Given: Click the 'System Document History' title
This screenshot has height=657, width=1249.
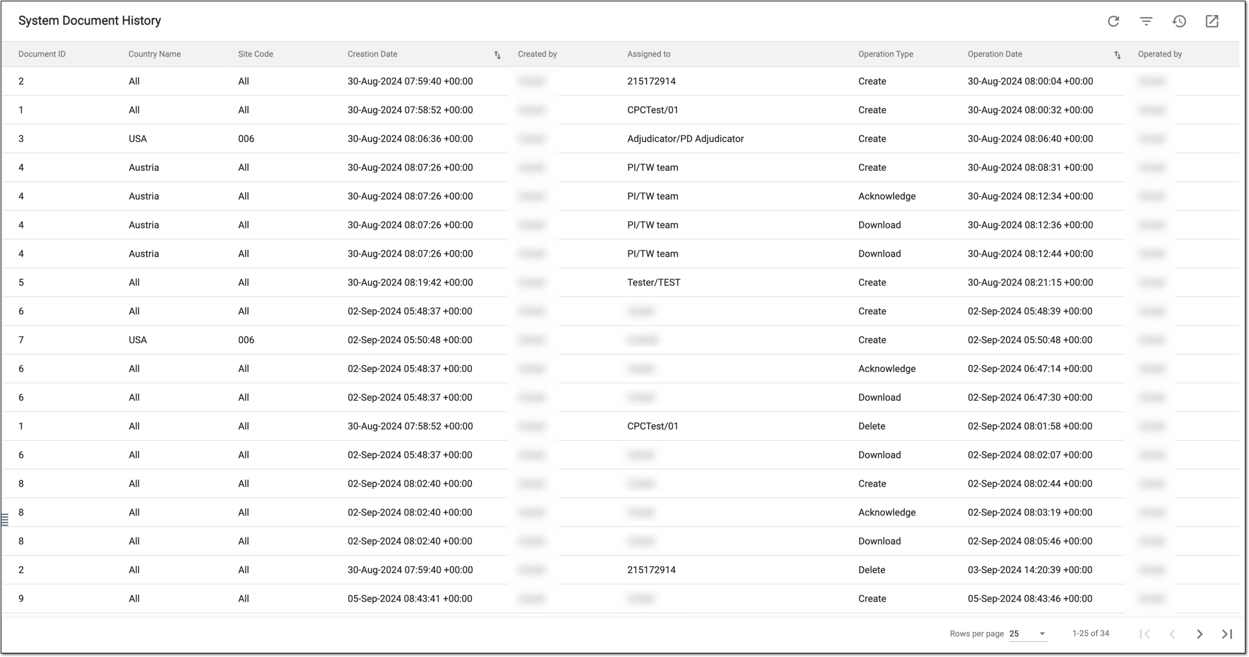Looking at the screenshot, I should coord(90,20).
